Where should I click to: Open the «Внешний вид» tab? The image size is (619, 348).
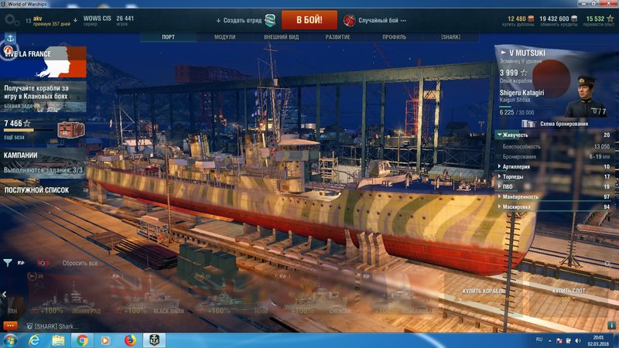[x=280, y=36]
